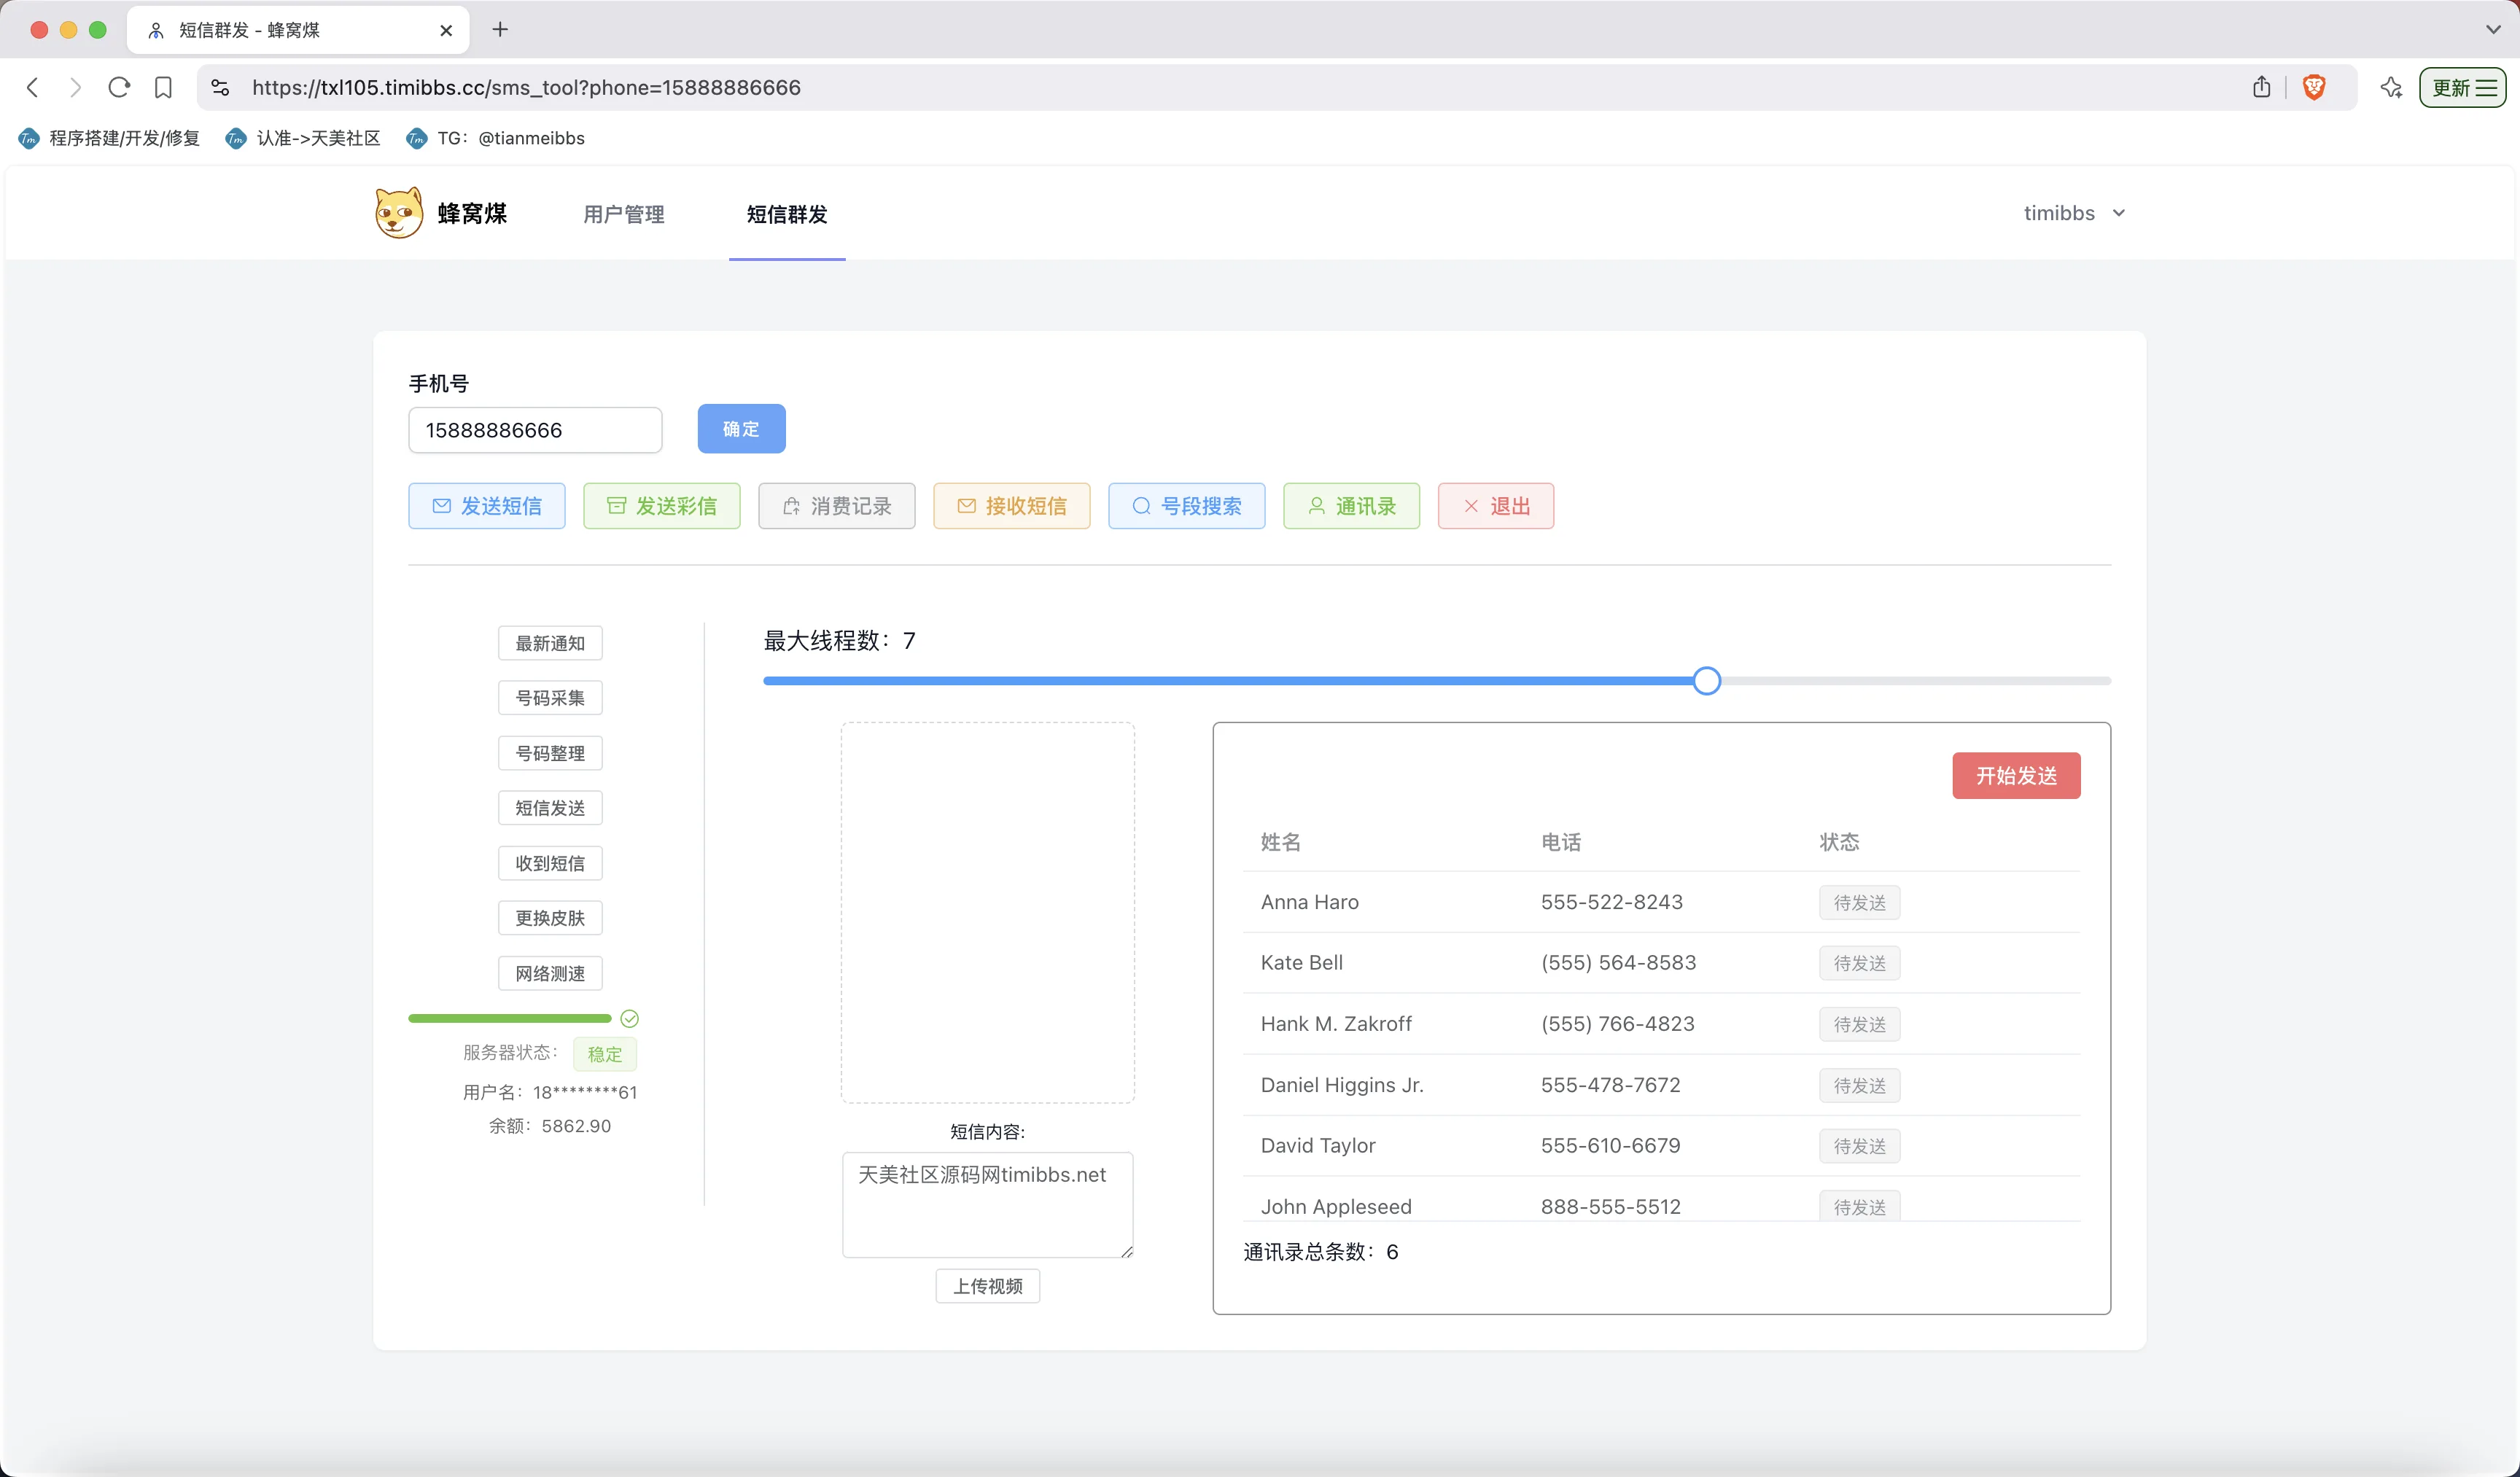Click the browser share icon
The image size is (2520, 1477).
(2262, 87)
